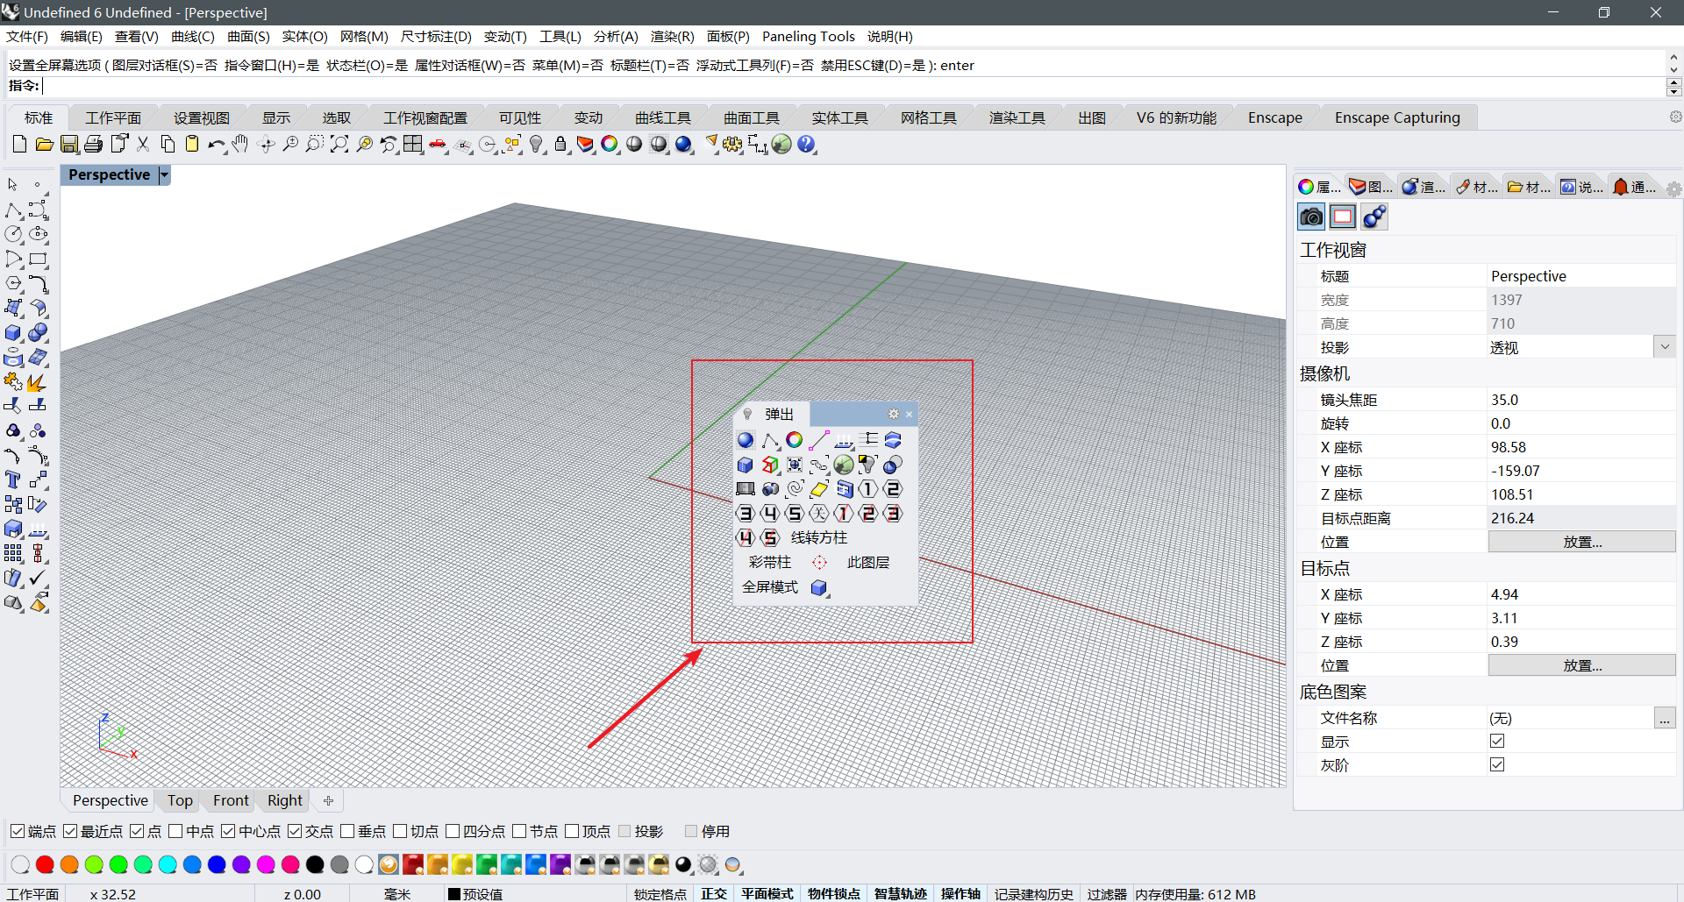
Task: Add a new viewport tab with plus
Action: [x=328, y=800]
